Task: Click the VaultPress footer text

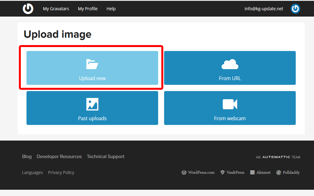Action: tap(235, 172)
